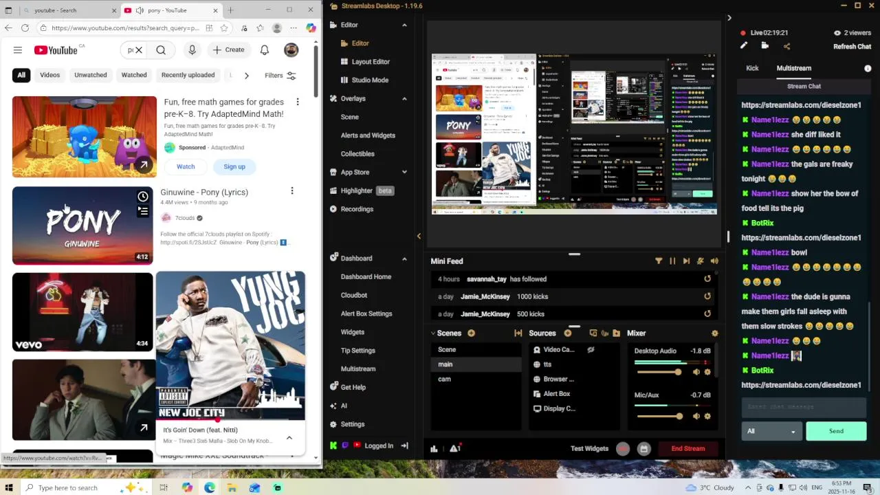Screen dimensions: 880x495
Task: Collapse the Dashboard section in sidebar
Action: (x=404, y=258)
